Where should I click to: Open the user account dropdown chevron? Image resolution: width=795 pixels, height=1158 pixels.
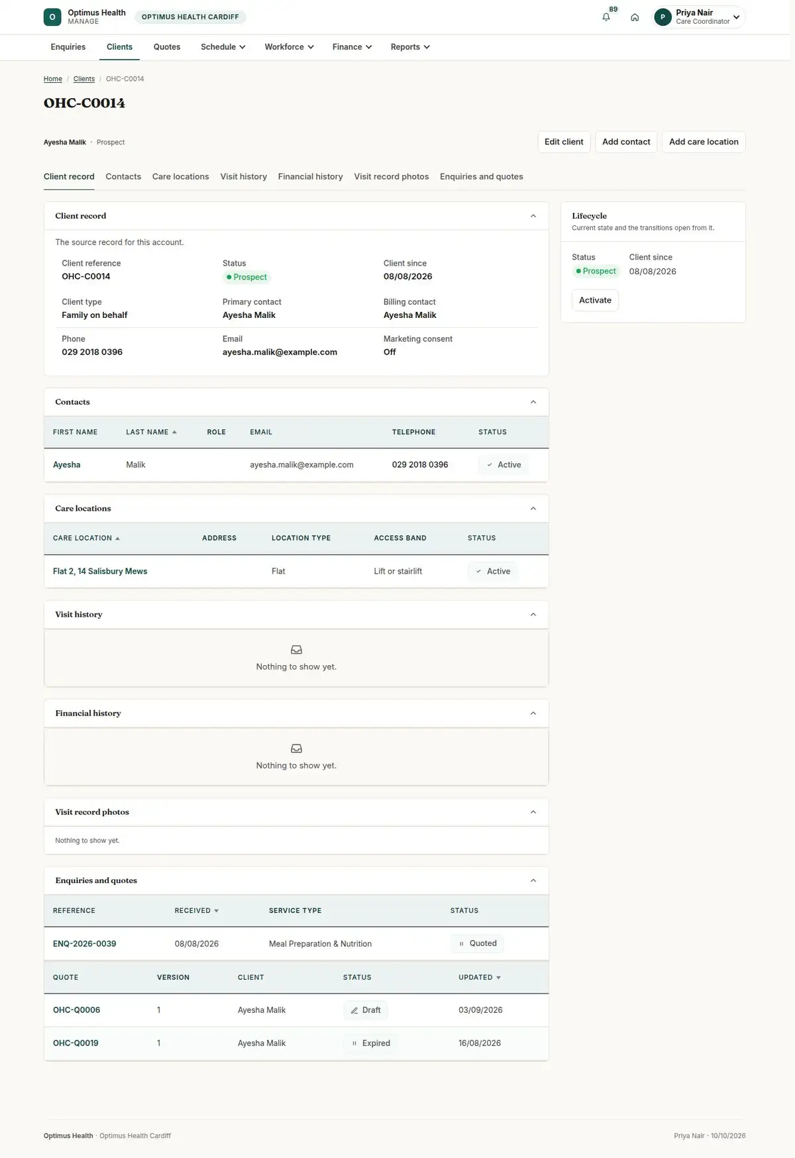pyautogui.click(x=736, y=17)
